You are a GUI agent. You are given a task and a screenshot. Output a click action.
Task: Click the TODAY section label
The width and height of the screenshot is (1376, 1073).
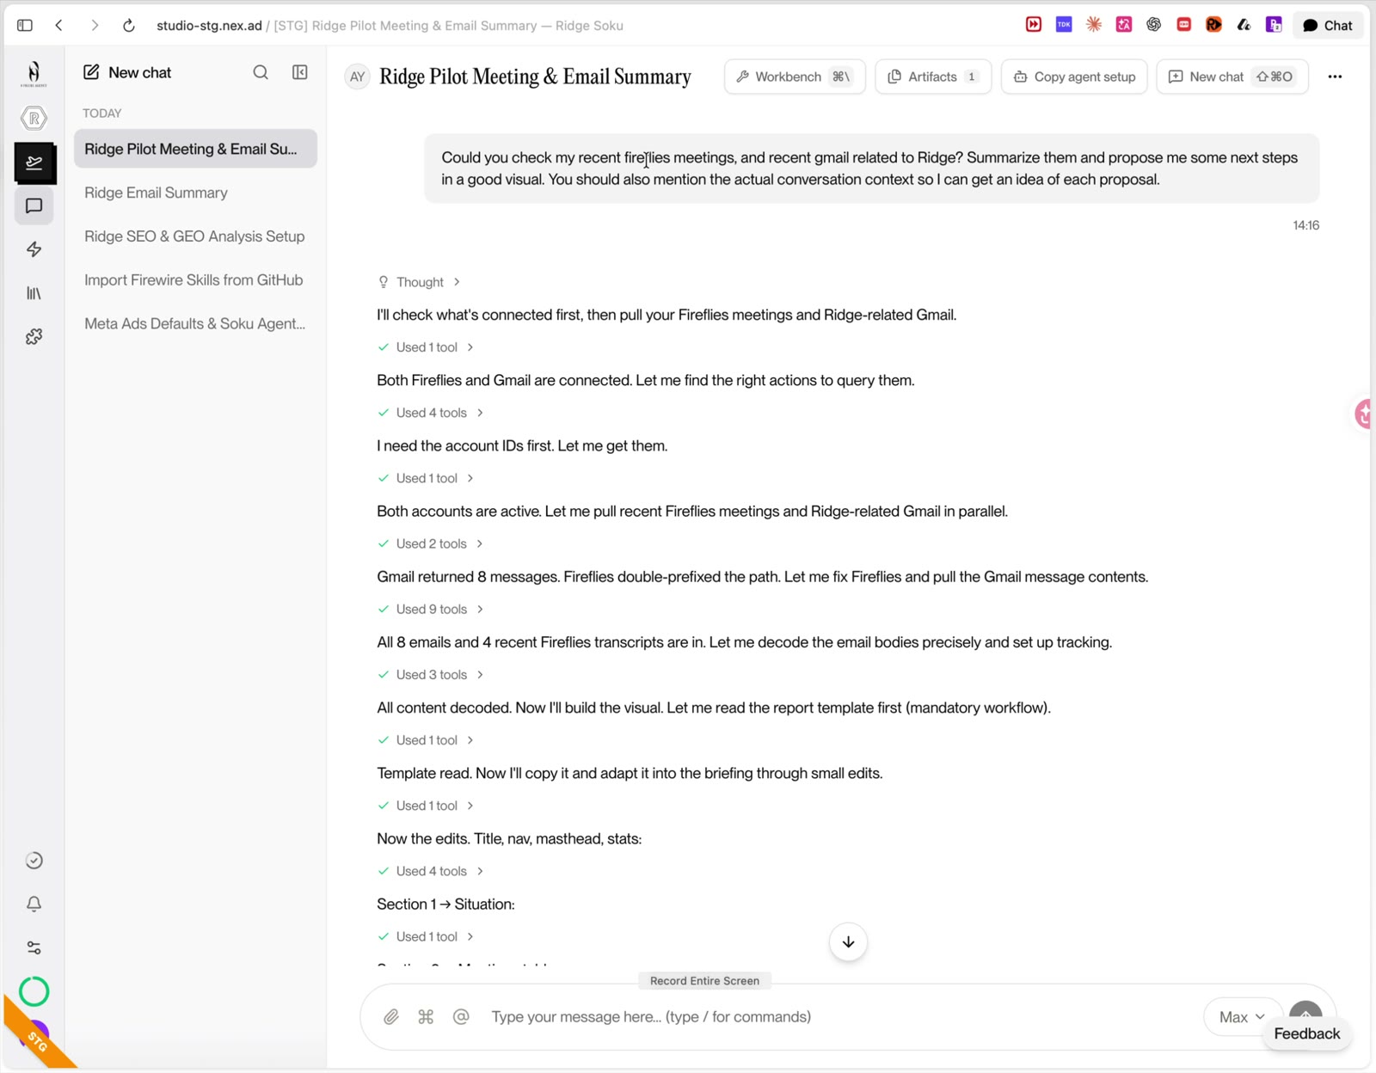101,113
